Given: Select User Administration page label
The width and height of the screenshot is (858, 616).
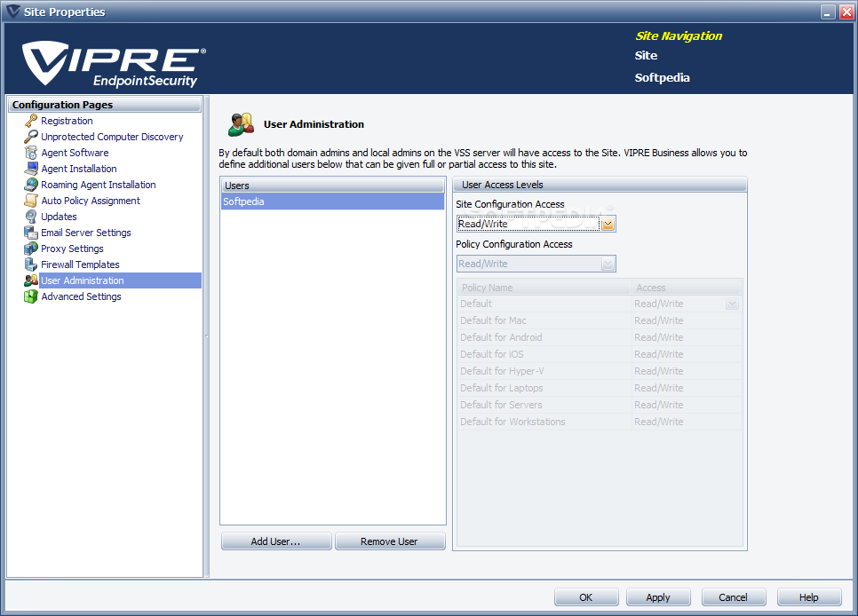Looking at the screenshot, I should (x=83, y=280).
